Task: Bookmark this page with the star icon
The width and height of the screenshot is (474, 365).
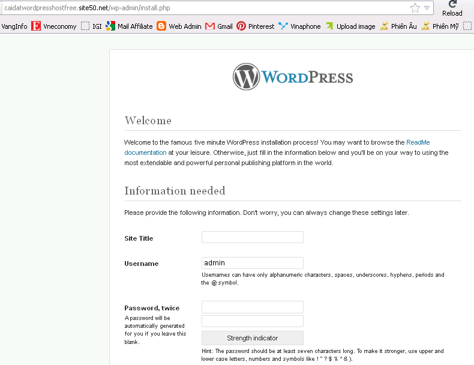Action: pyautogui.click(x=415, y=8)
